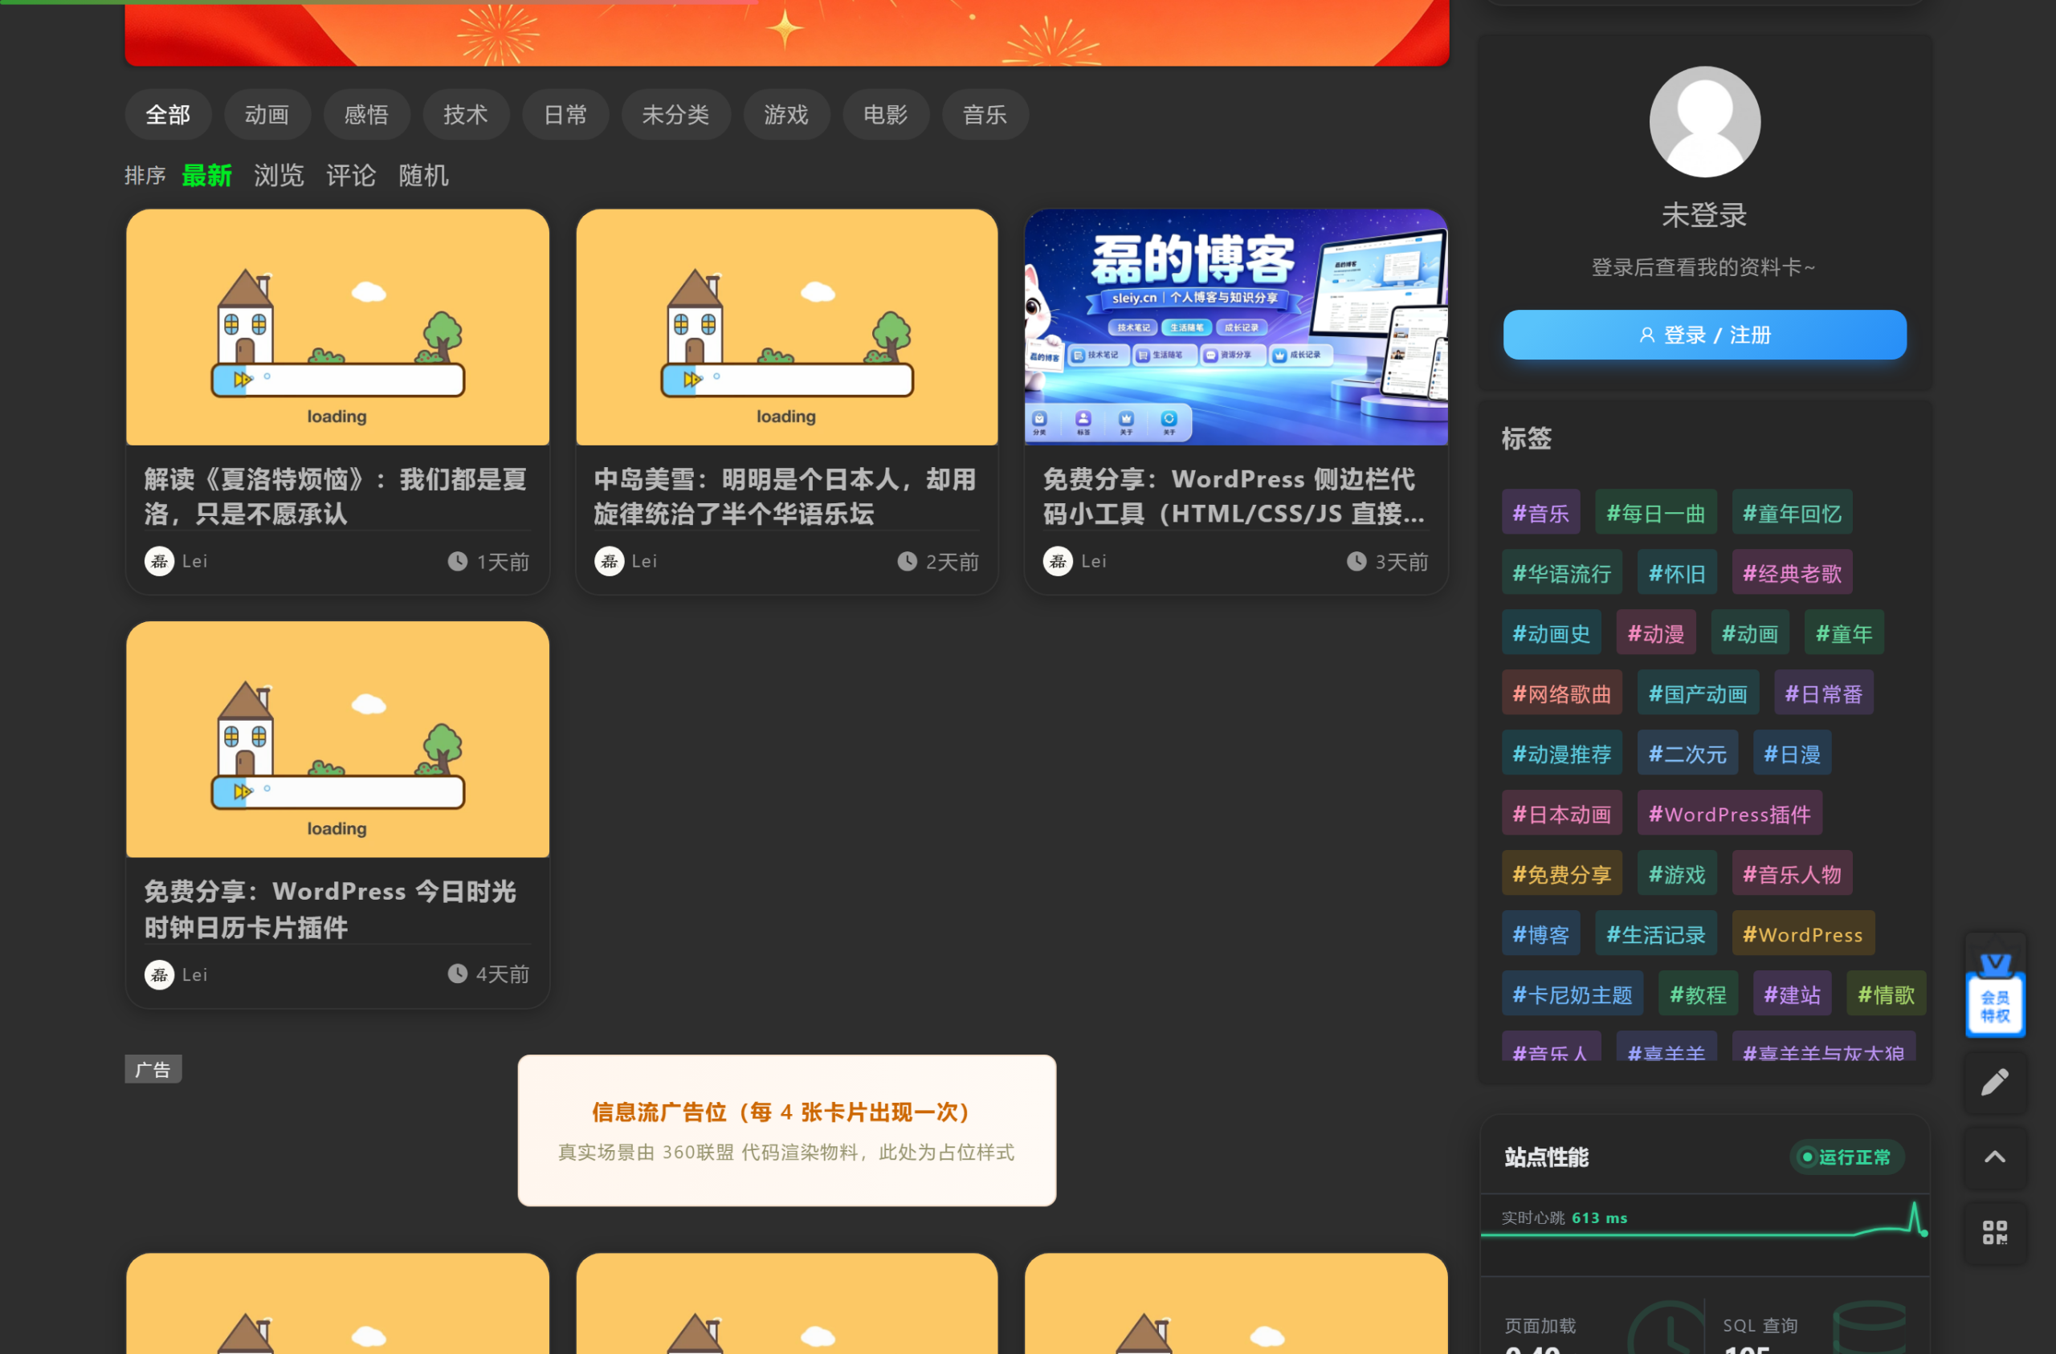Switch to the 动画 category tab
Viewport: 2056px width, 1354px height.
(267, 114)
